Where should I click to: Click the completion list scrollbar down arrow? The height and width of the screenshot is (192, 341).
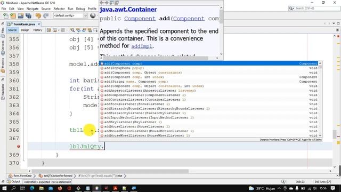point(320,135)
